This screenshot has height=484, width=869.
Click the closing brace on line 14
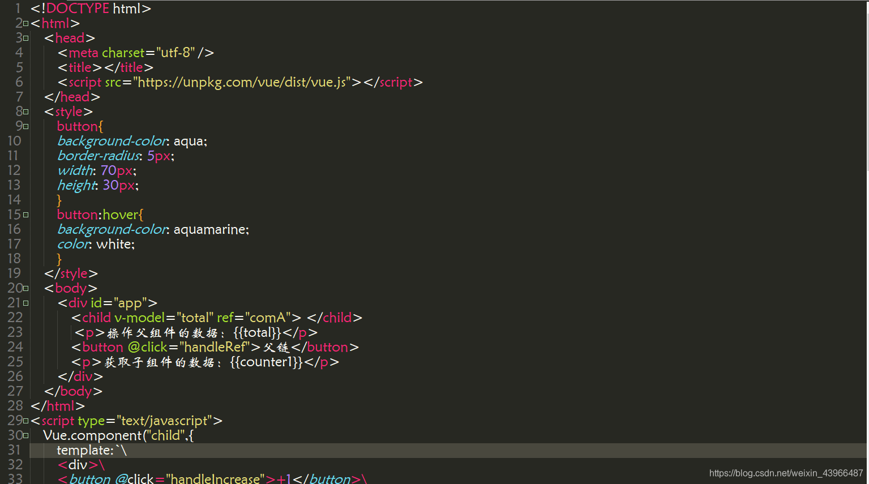pos(59,200)
